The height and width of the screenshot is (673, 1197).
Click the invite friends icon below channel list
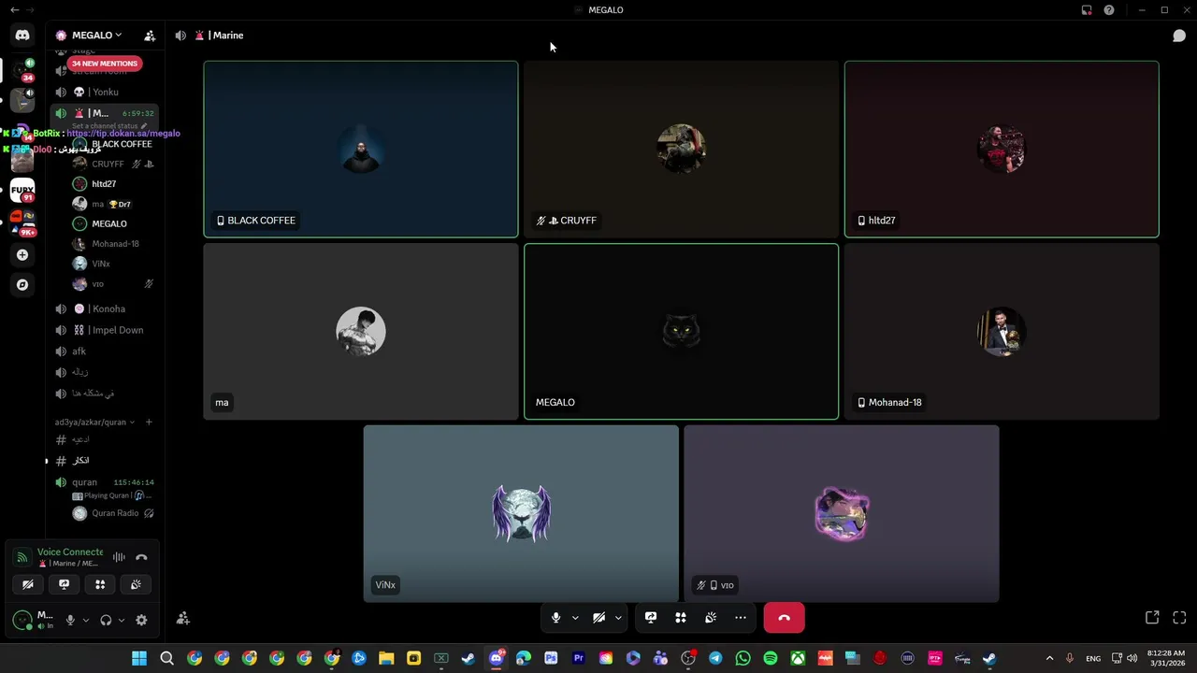point(183,618)
